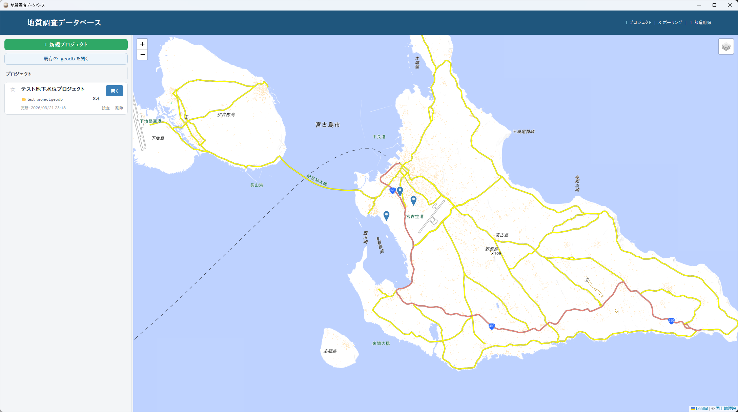Viewport: 738px width, 412px height.
Task: Open the map layers control
Action: coord(726,46)
